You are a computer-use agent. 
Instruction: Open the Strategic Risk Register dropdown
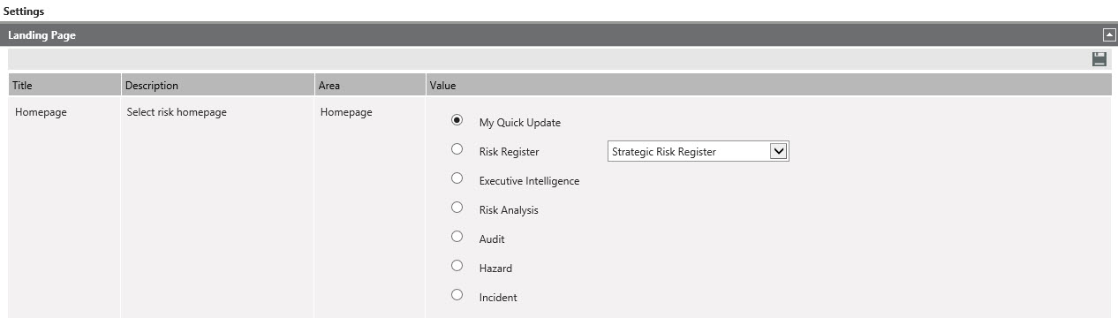[698, 151]
